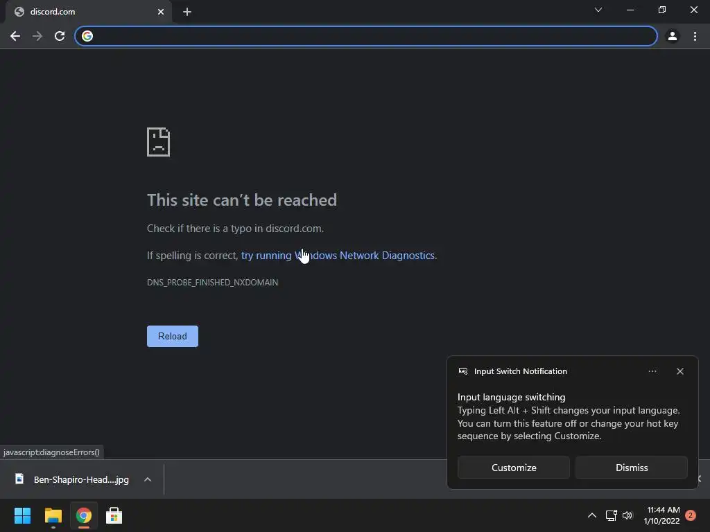Screen dimensions: 710x532
Task: Click the Chrome taskbar icon
Action: tap(84, 515)
